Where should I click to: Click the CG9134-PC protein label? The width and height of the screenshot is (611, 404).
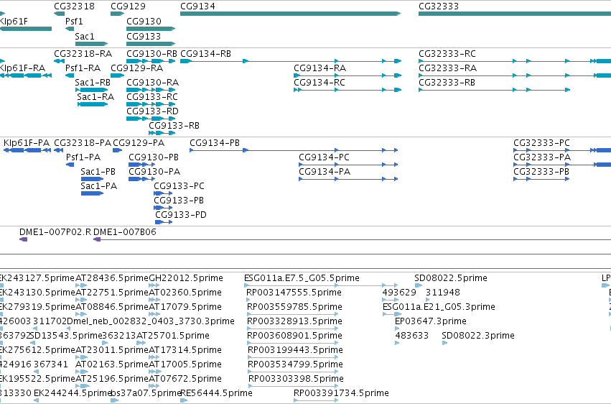click(325, 157)
